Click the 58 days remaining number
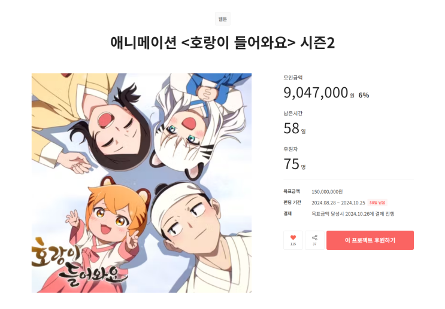Image resolution: width=445 pixels, height=309 pixels. click(x=292, y=129)
